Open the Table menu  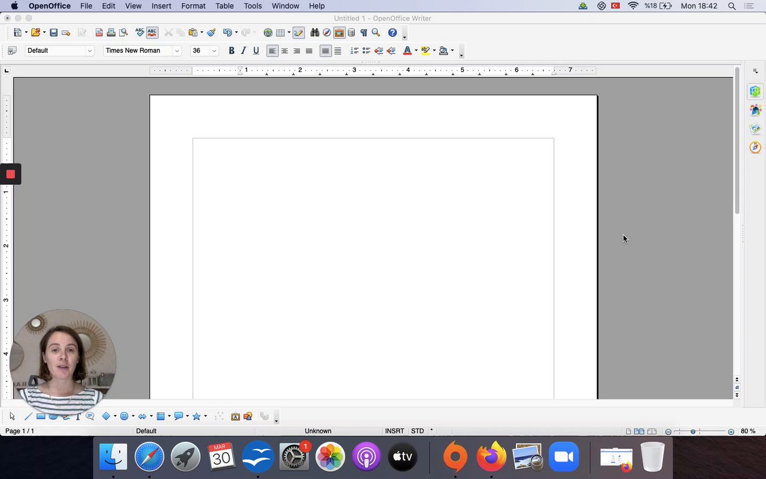click(x=224, y=6)
